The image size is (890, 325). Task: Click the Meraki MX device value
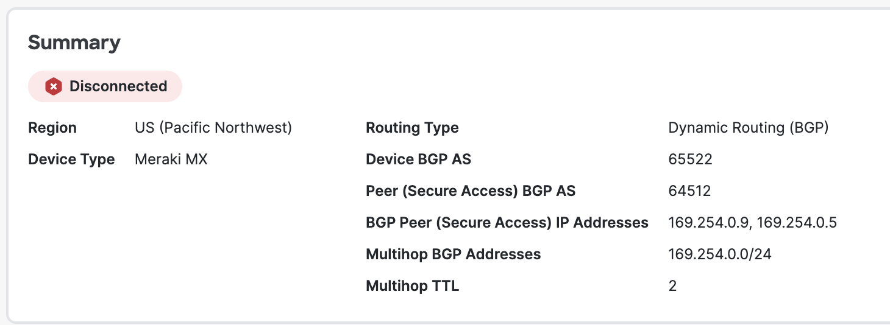pos(171,159)
